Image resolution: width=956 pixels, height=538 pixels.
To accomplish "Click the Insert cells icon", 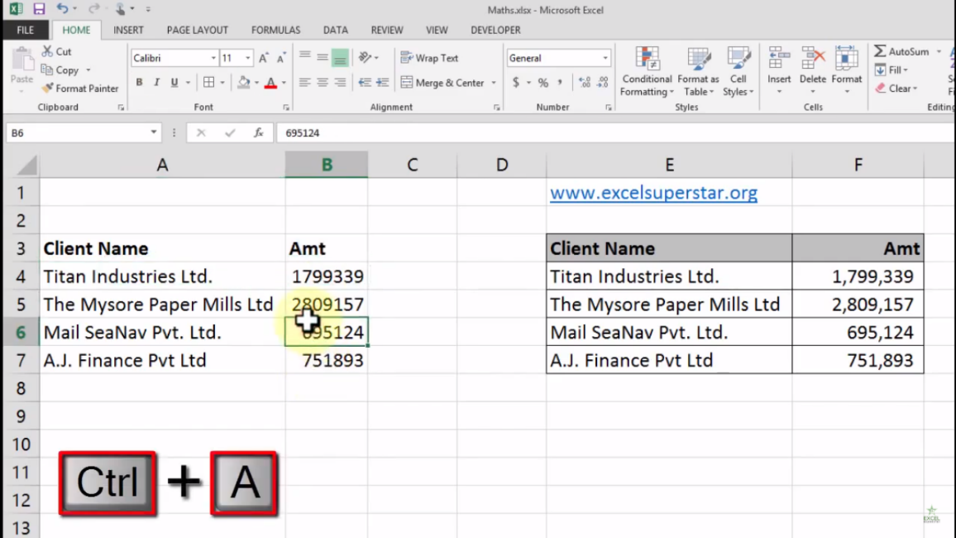I will pyautogui.click(x=778, y=59).
